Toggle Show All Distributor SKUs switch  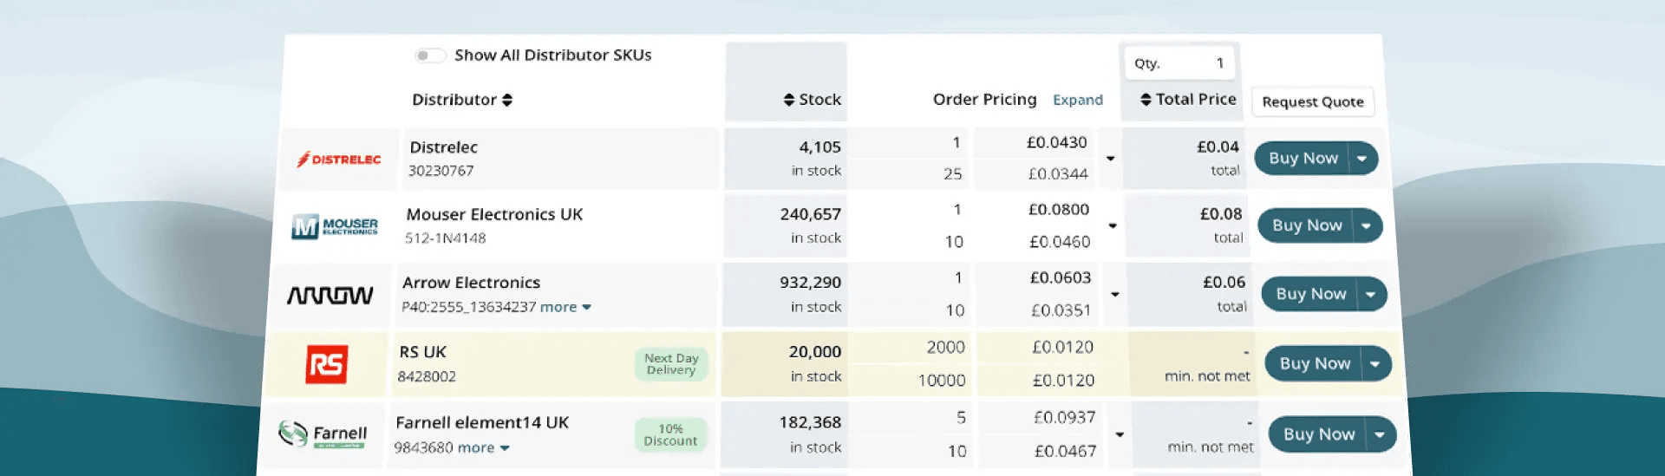pos(429,55)
